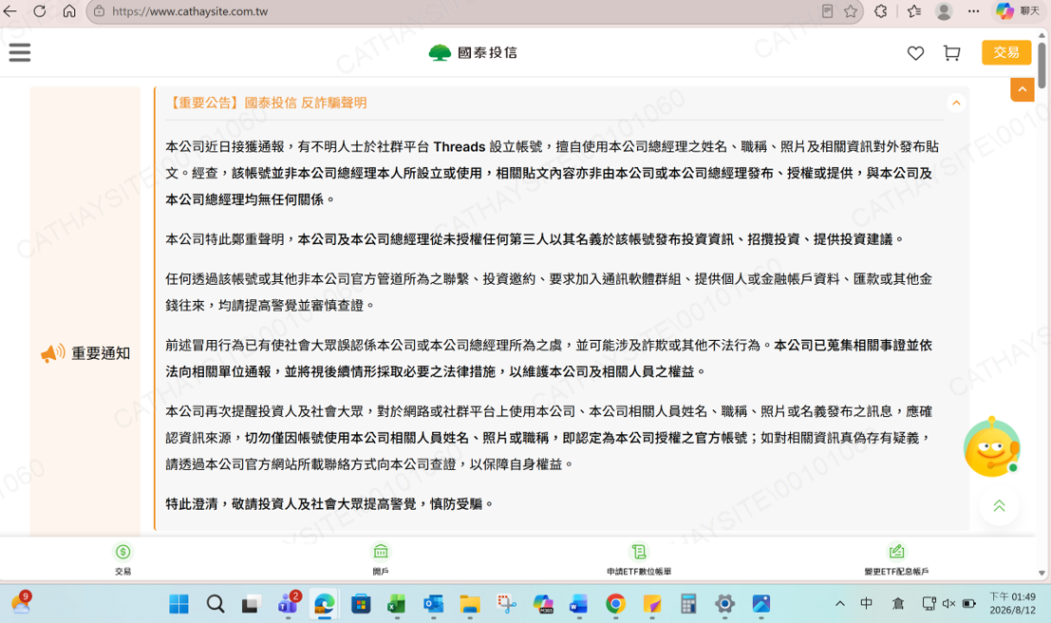The width and height of the screenshot is (1051, 623).
Task: Switch the 中 input method indicator
Action: click(866, 604)
